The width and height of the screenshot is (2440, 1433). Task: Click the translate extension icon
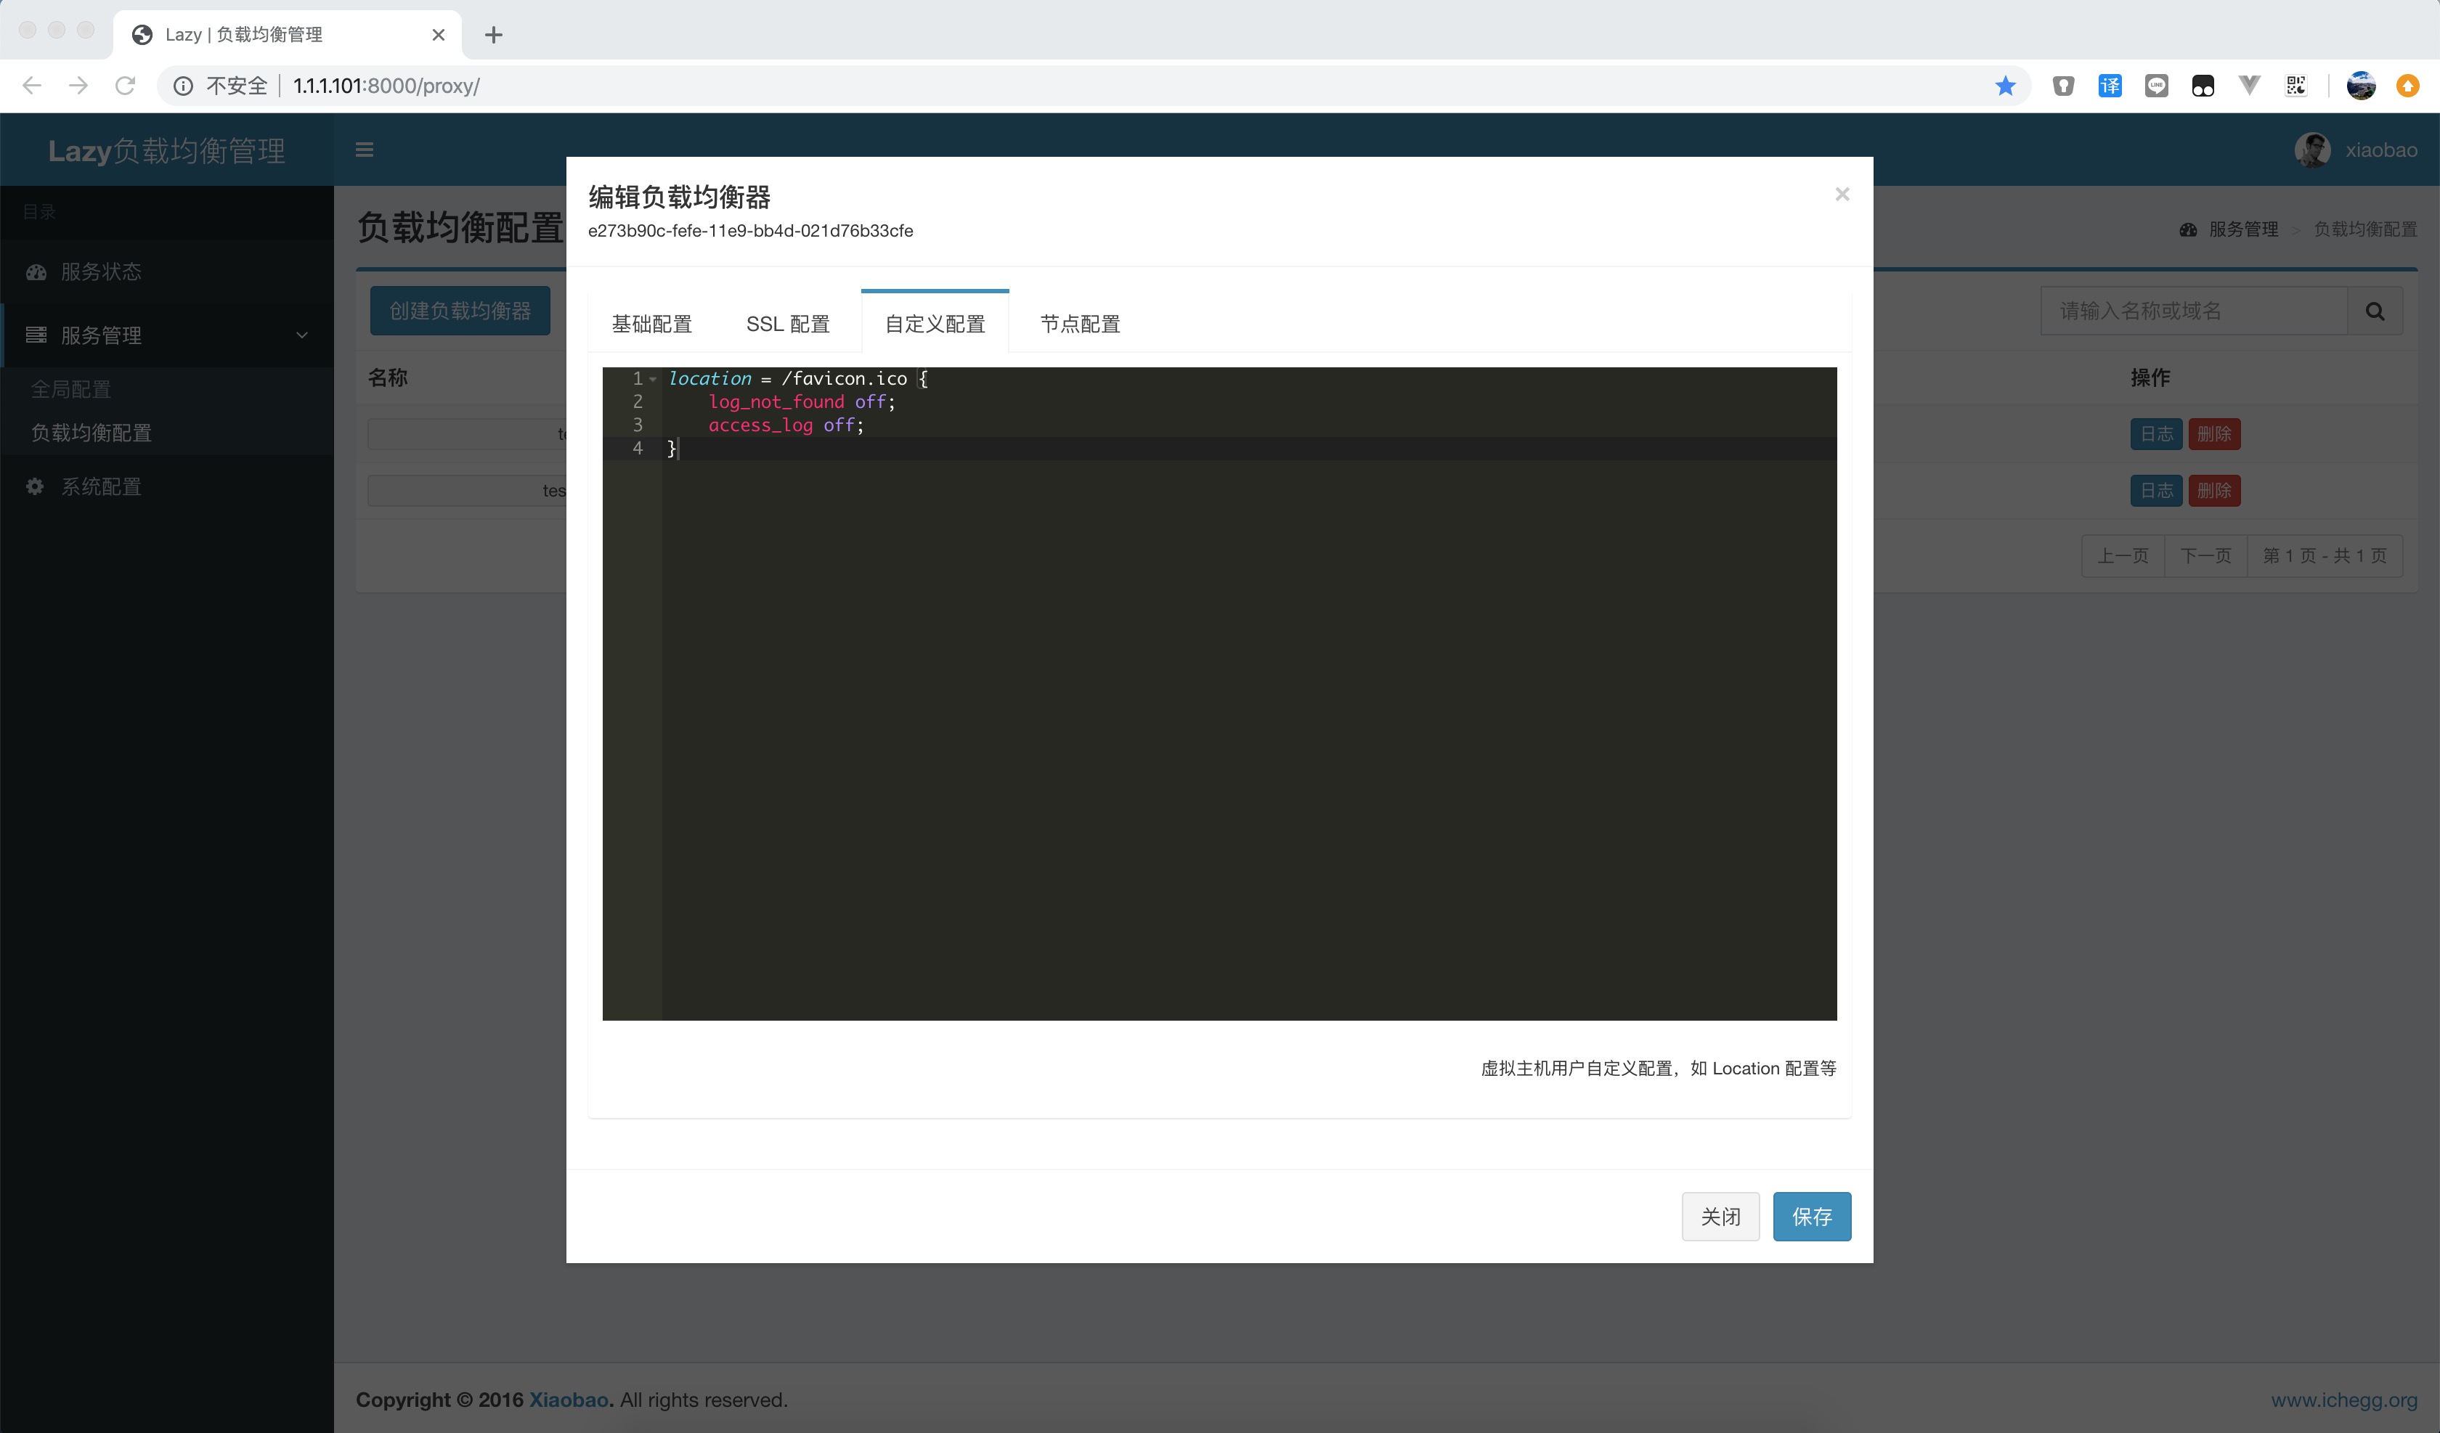coord(2110,86)
